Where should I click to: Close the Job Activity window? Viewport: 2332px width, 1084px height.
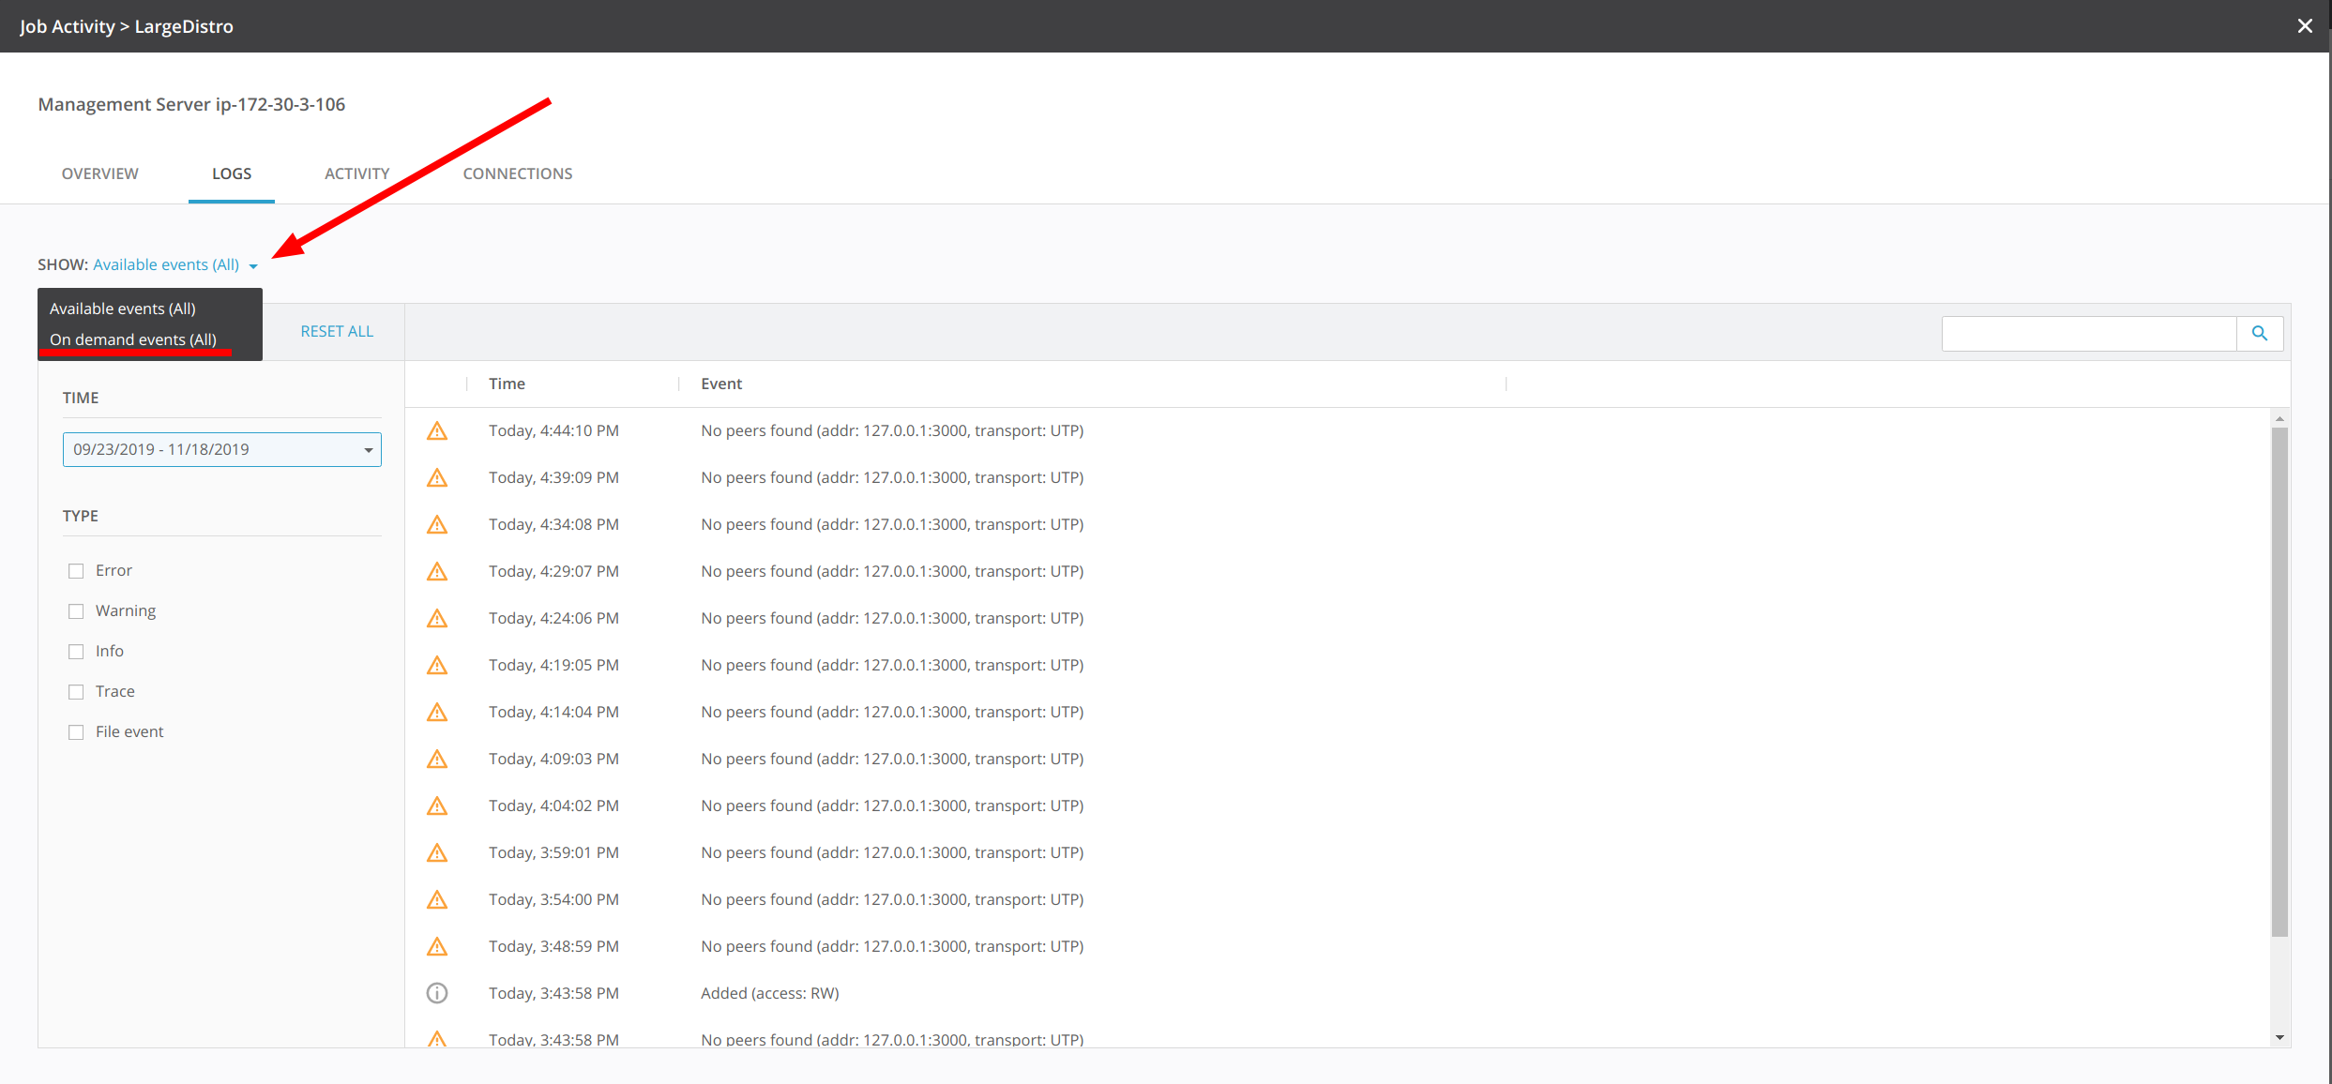(2304, 26)
